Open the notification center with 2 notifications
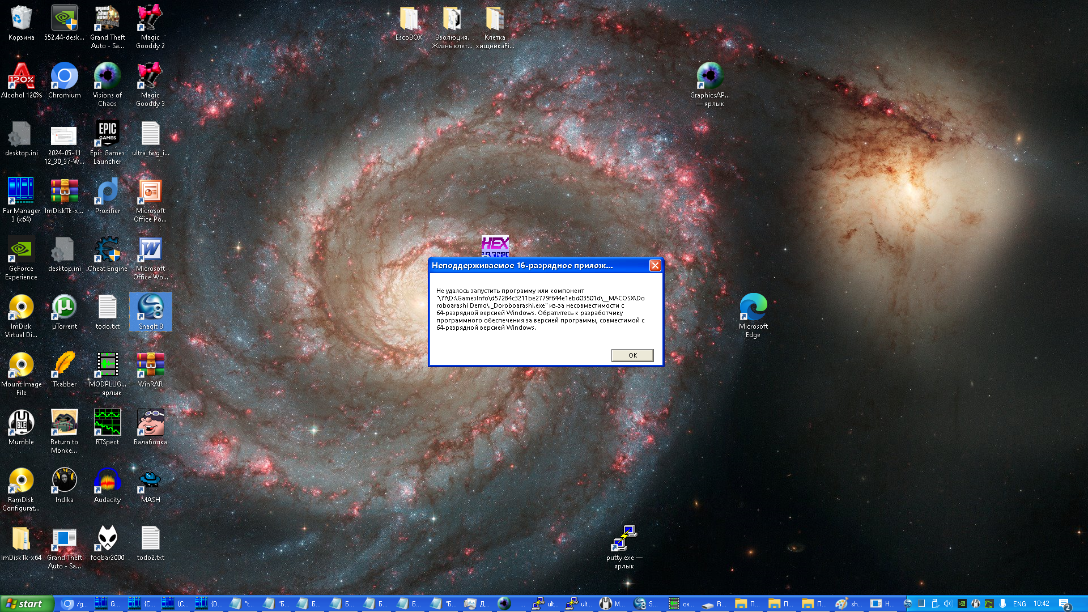1088x612 pixels. [1064, 603]
